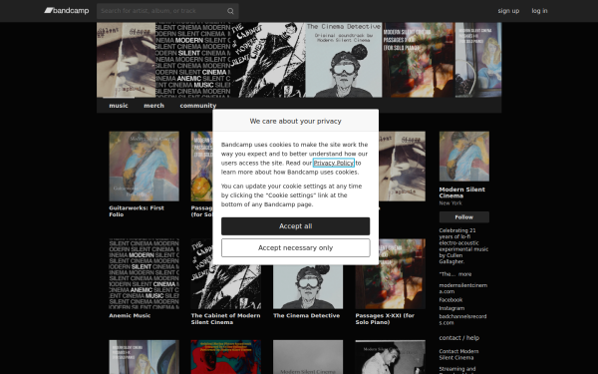Image resolution: width=598 pixels, height=374 pixels.
Task: Click the artist profile picture in sidebar
Action: pos(464,157)
